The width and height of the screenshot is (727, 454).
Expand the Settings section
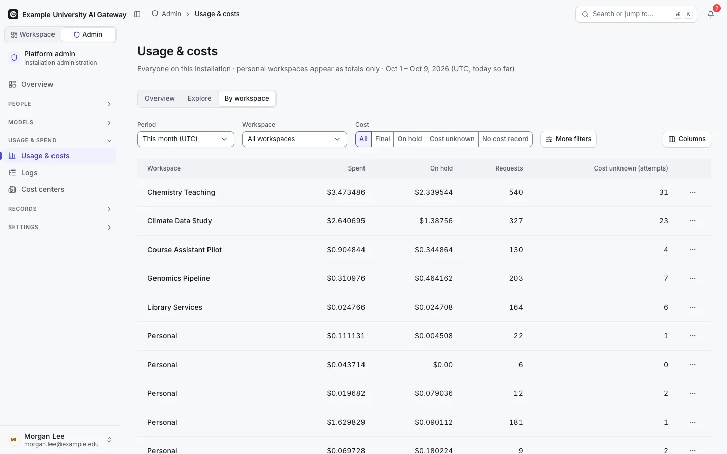coord(60,227)
